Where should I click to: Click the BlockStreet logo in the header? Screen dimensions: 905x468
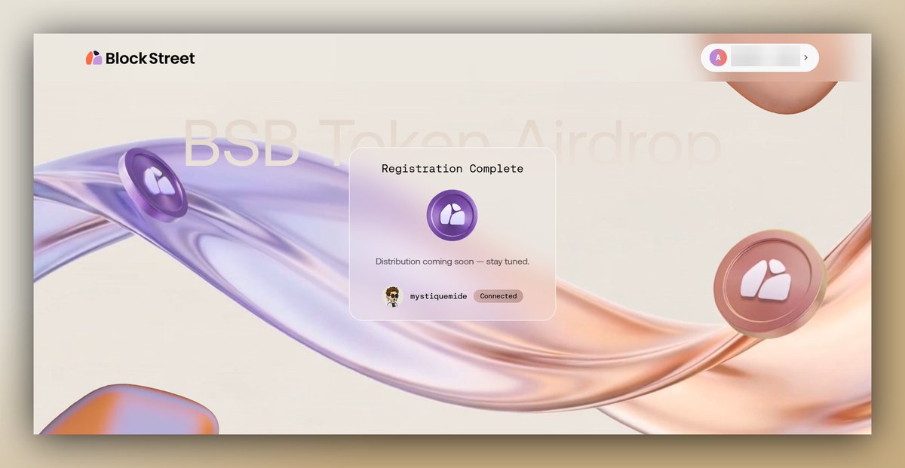tap(140, 58)
